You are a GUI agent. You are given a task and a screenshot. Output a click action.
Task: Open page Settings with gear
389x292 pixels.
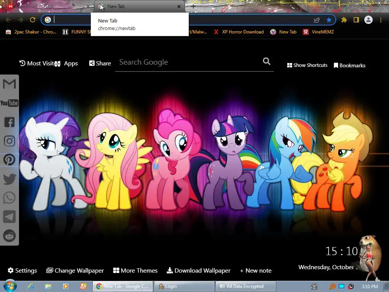(22, 270)
